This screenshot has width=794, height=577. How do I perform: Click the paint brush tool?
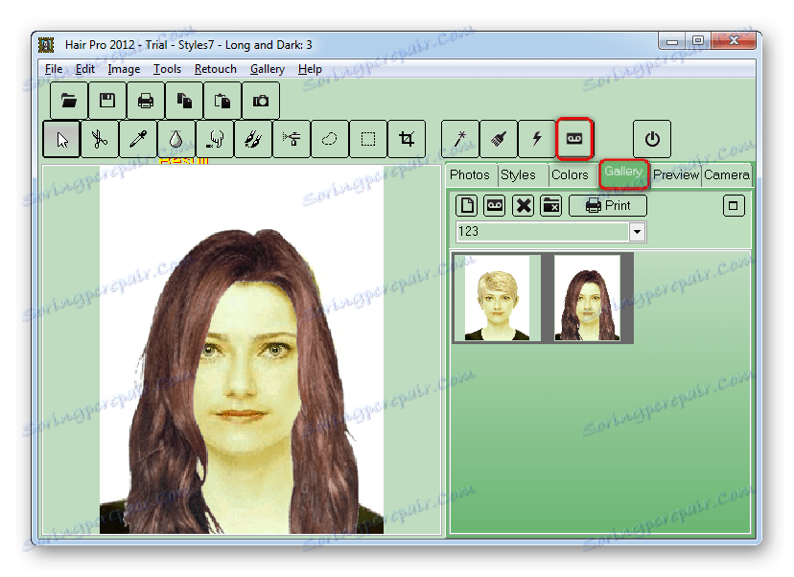[x=499, y=139]
